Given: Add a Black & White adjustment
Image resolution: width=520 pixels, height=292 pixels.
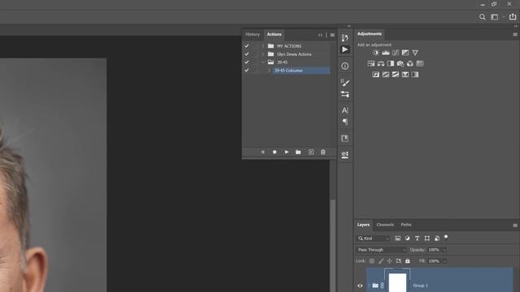Looking at the screenshot, I should click(391, 63).
